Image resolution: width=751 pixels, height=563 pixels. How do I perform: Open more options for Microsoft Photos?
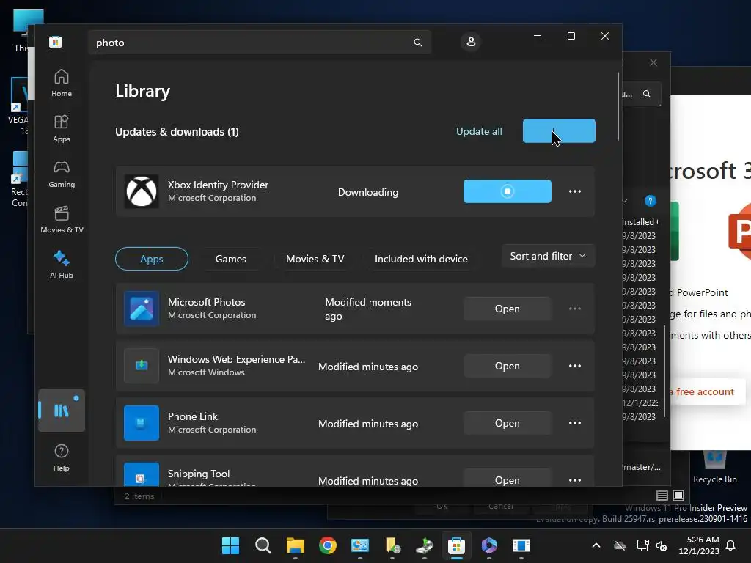pos(575,309)
